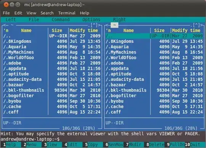The height and width of the screenshot is (148, 206).
Task: Open the Command menu in mc
Action: pos(61,19)
